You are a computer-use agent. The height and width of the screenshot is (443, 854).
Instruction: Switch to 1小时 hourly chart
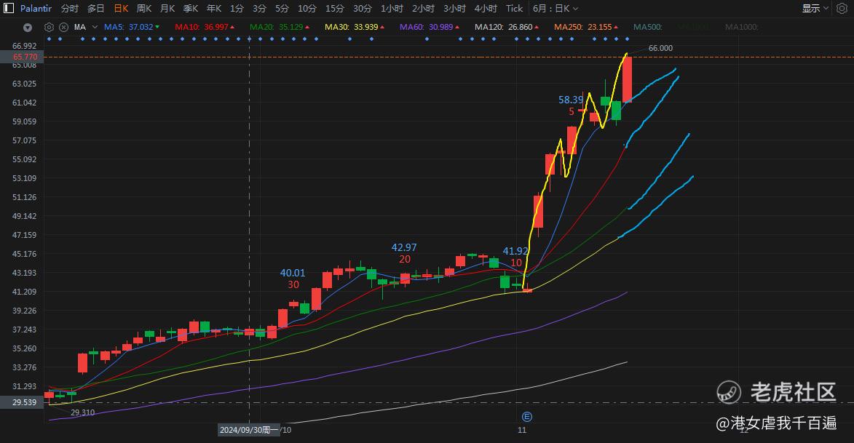click(x=392, y=8)
